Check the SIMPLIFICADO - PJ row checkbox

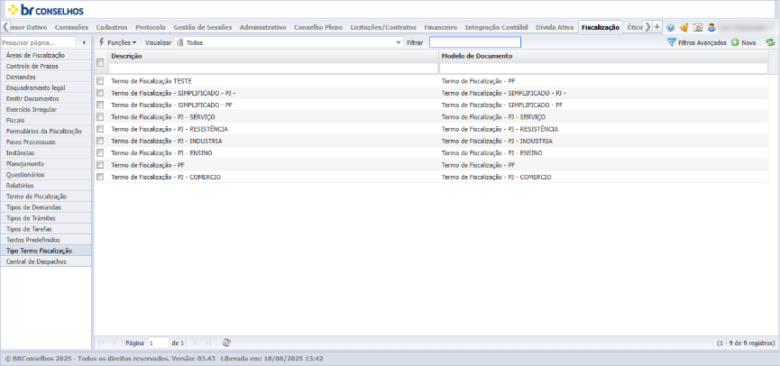[x=100, y=93]
